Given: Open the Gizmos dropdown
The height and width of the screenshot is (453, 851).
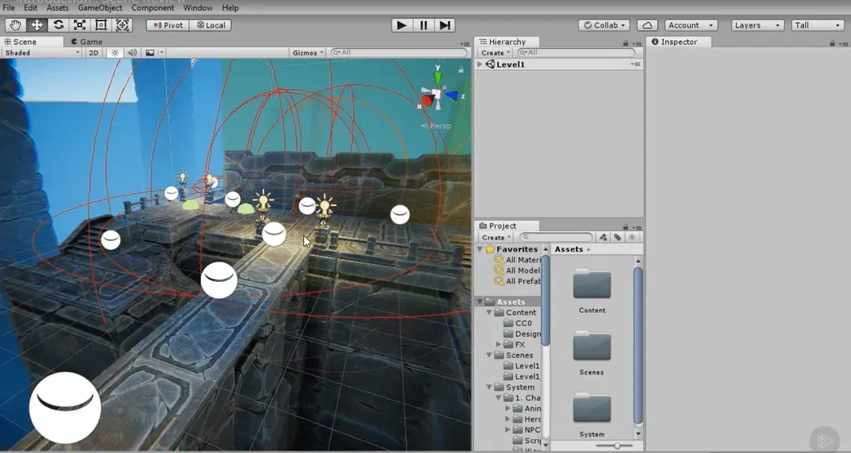Looking at the screenshot, I should pos(307,53).
